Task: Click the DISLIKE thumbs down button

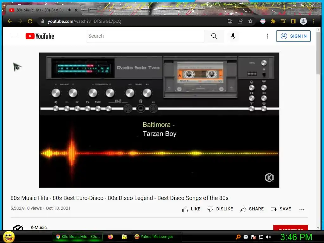Action: (x=220, y=209)
